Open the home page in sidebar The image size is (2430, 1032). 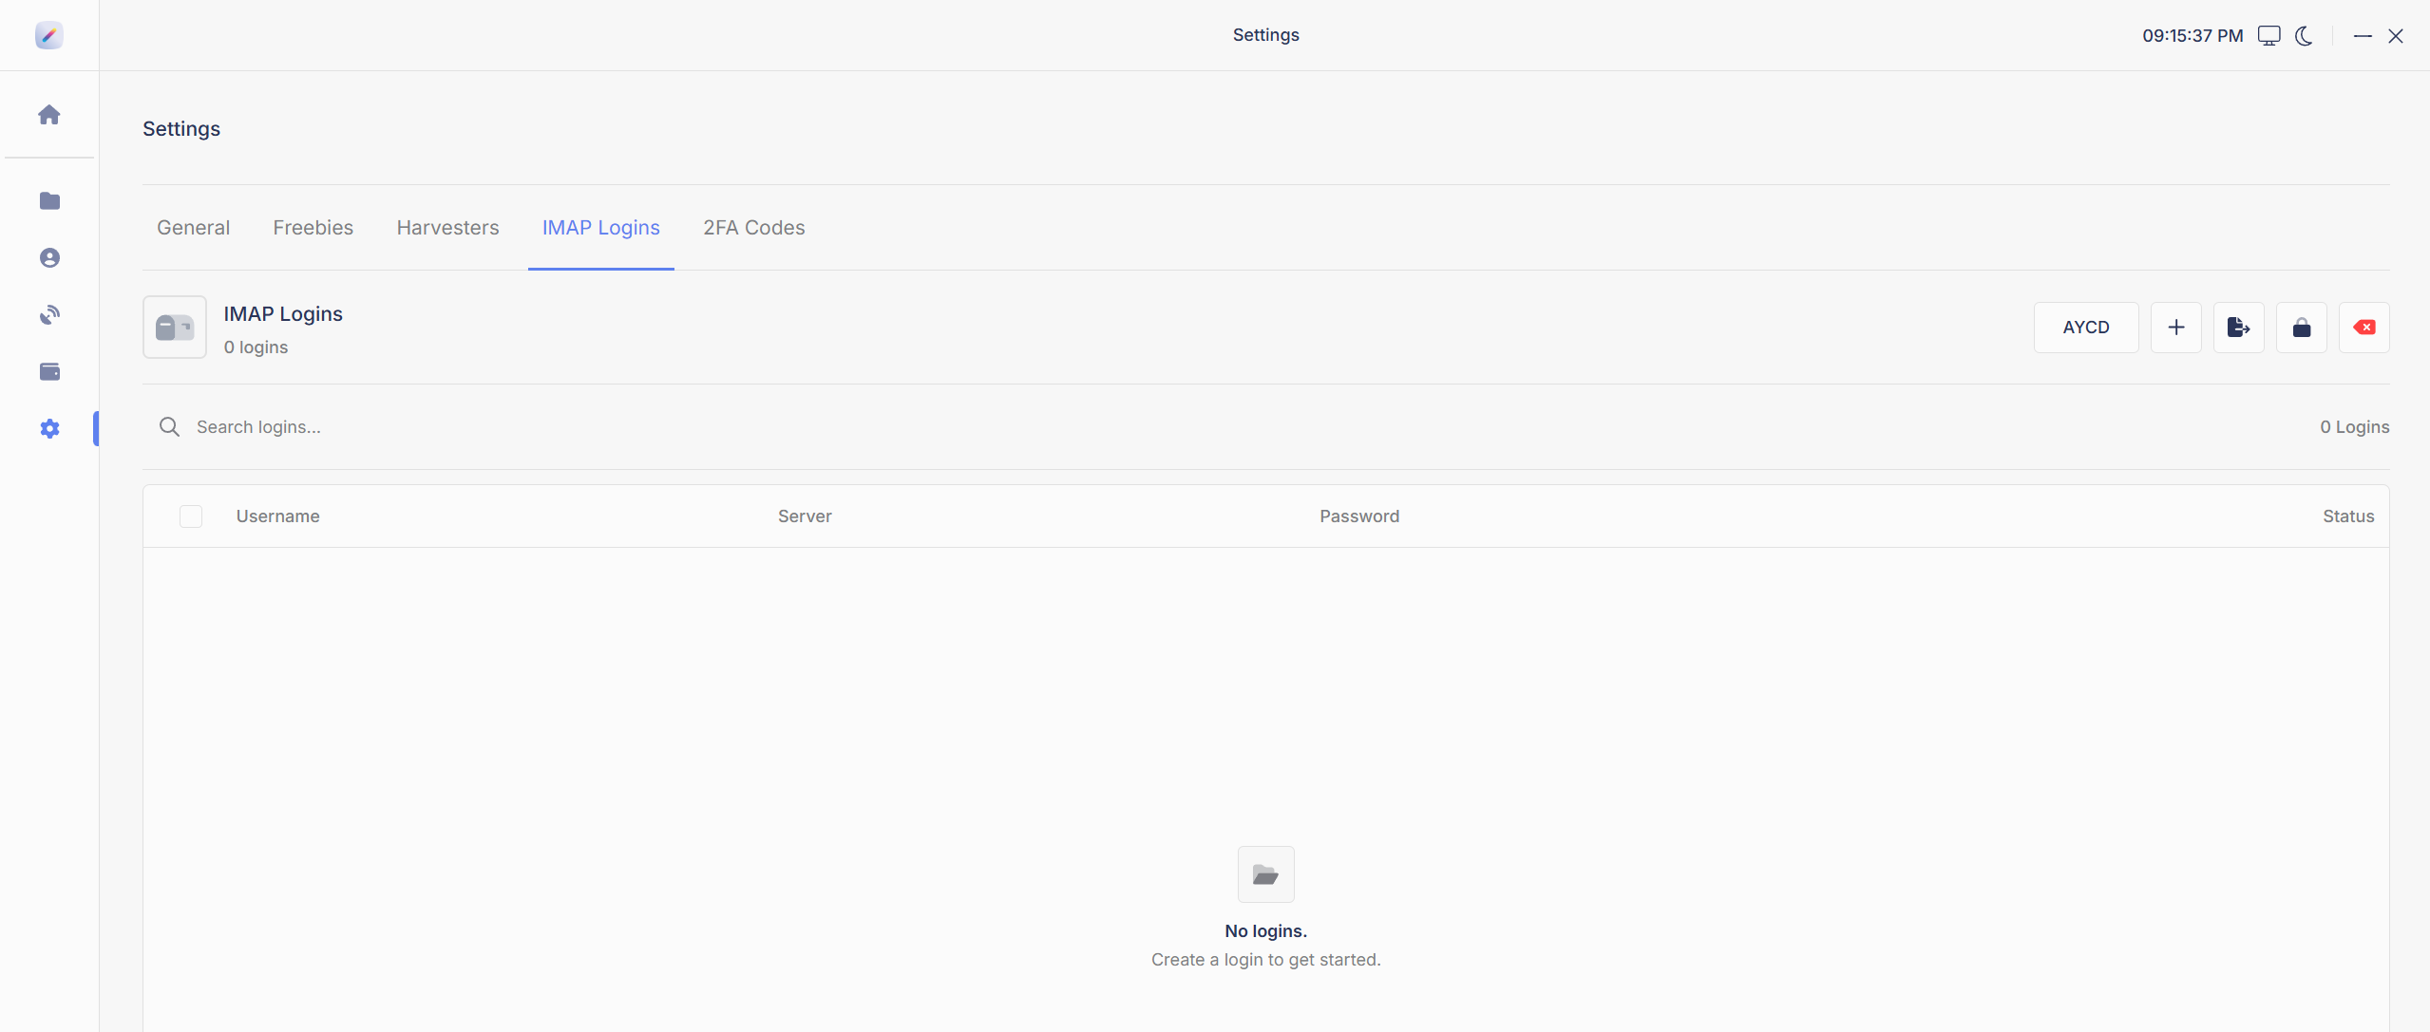coord(49,115)
